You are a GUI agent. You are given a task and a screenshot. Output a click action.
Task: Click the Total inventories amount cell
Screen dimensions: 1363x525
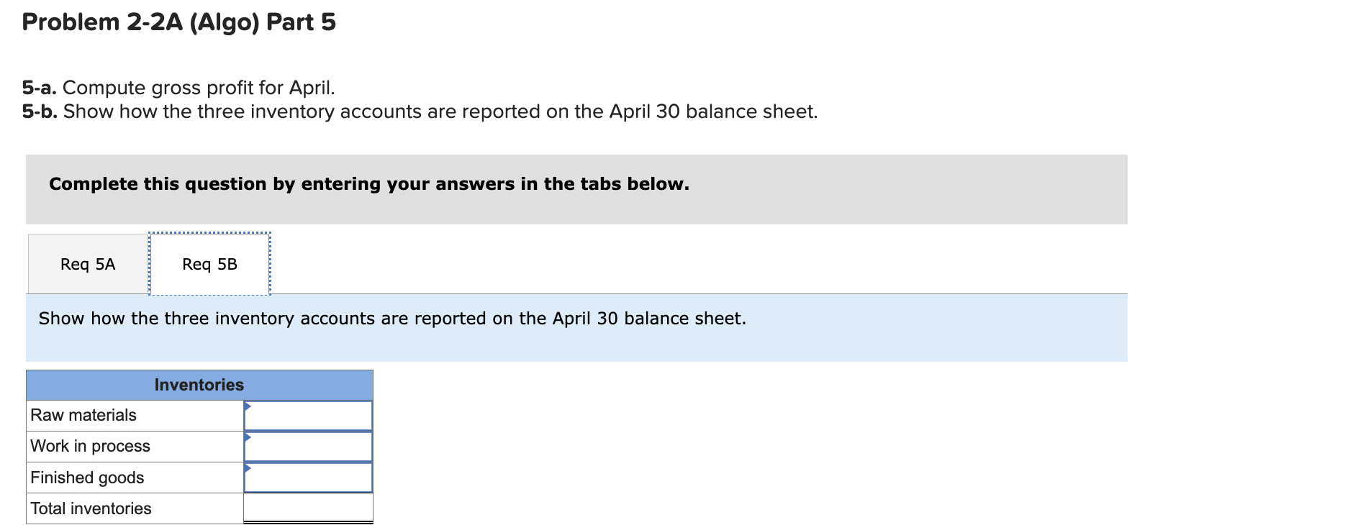(x=308, y=508)
